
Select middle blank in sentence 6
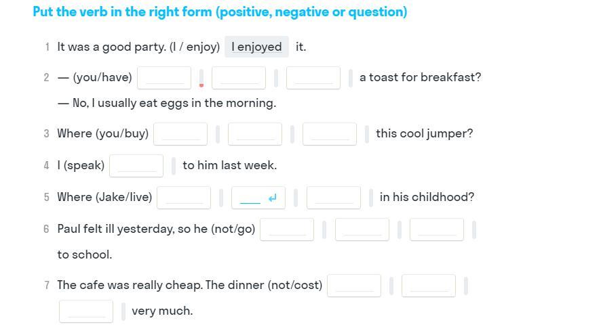[x=362, y=229]
